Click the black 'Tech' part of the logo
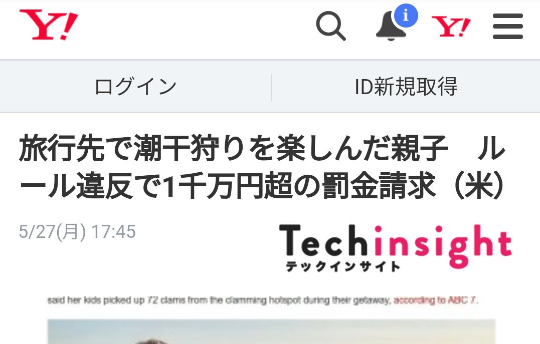 (323, 241)
